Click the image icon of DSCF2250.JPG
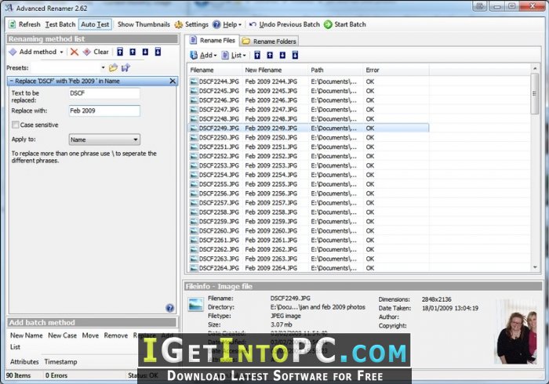The height and width of the screenshot is (384, 549). click(x=194, y=137)
